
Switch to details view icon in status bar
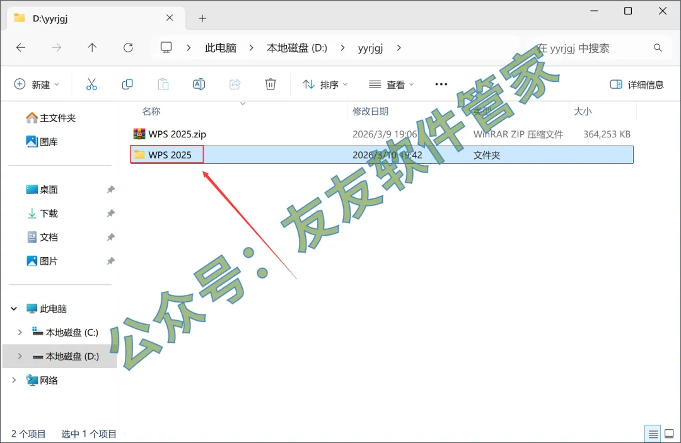653,434
